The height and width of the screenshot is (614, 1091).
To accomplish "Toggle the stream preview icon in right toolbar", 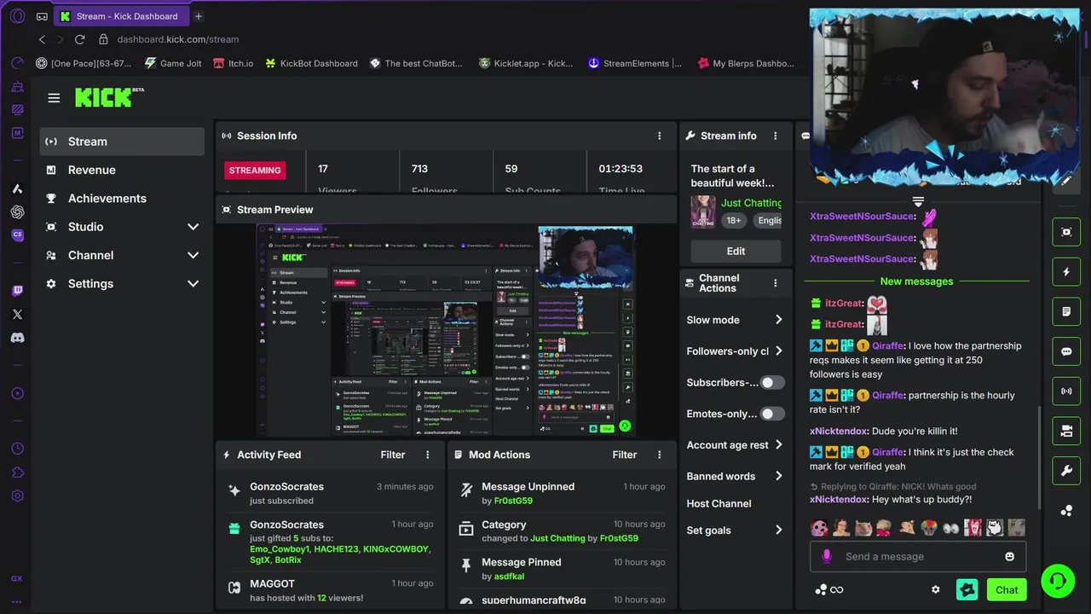I will pyautogui.click(x=1066, y=232).
